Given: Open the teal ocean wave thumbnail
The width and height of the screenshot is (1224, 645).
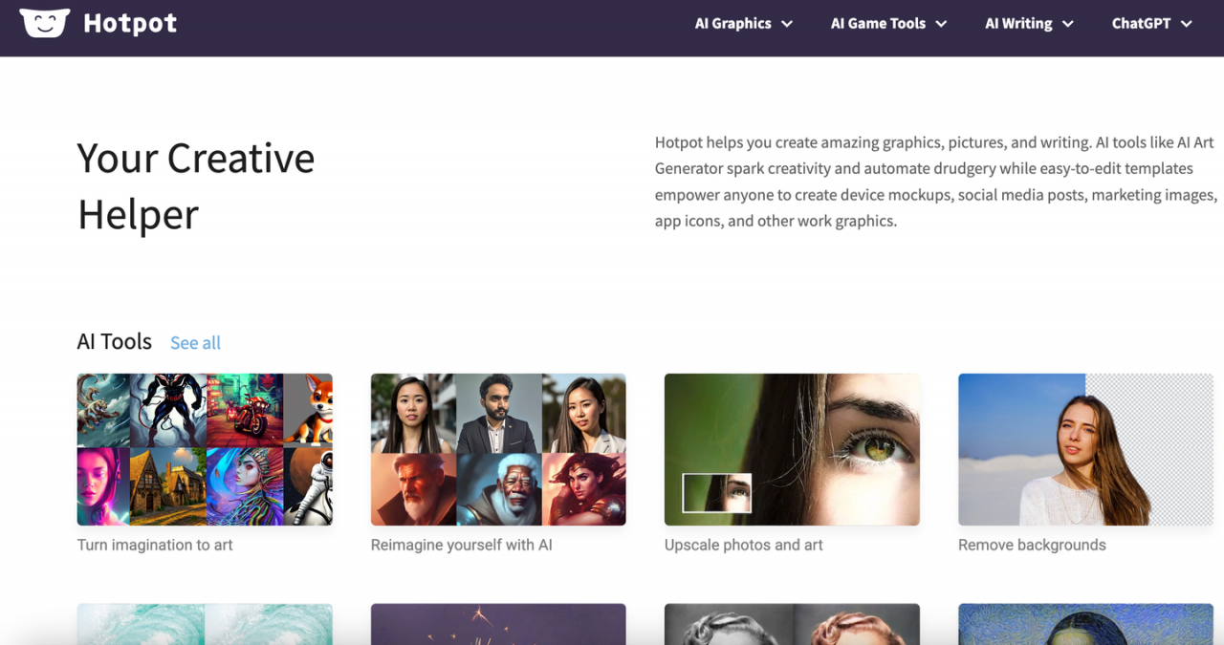Looking at the screenshot, I should pyautogui.click(x=205, y=624).
